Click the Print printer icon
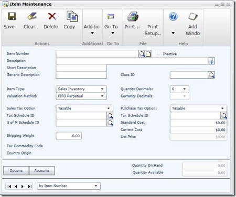 133,16
